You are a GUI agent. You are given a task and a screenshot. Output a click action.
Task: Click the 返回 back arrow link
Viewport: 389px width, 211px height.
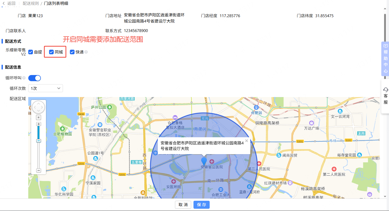[9, 3]
